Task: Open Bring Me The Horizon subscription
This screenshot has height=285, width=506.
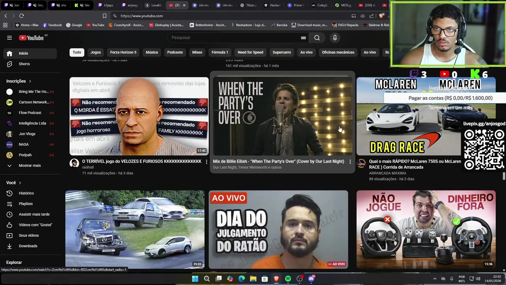Action: coord(30,92)
